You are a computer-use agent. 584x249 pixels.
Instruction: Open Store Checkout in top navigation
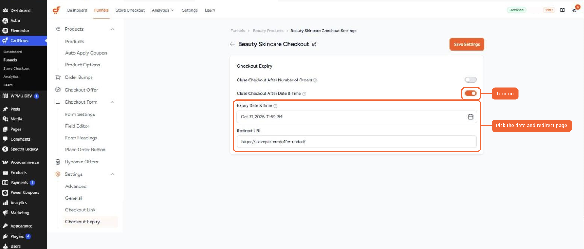(x=130, y=10)
